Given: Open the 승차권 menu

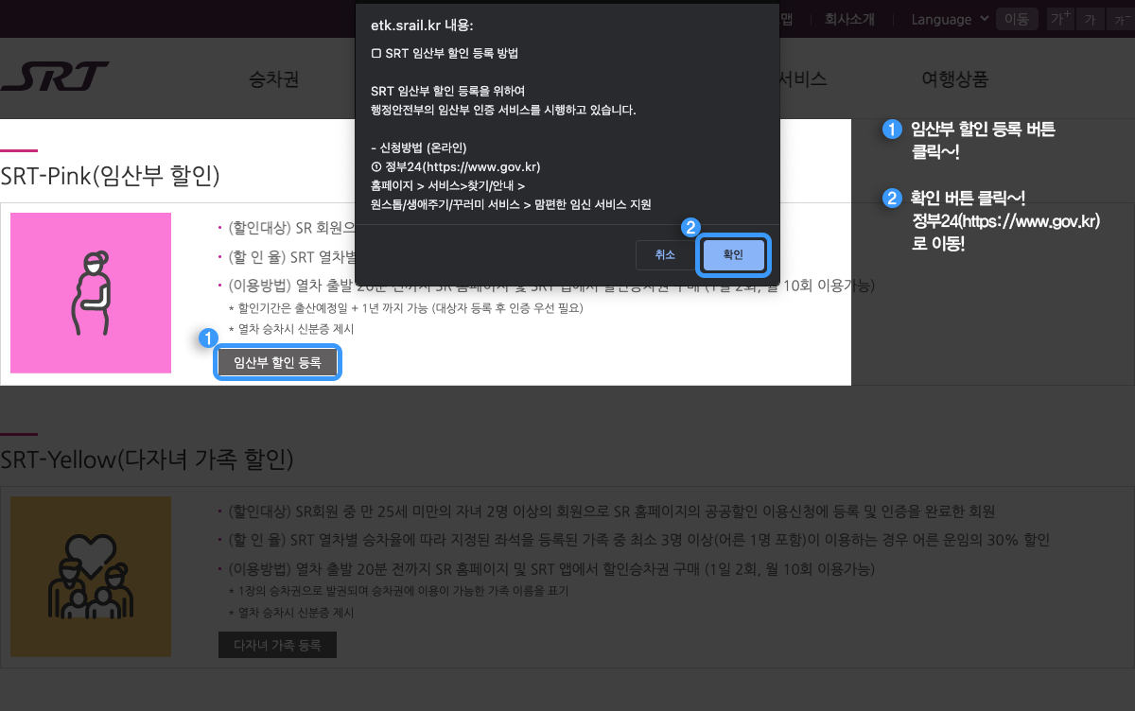Looking at the screenshot, I should click(273, 78).
